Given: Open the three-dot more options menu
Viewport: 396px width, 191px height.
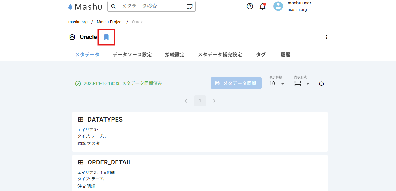Looking at the screenshot, I should [327, 37].
